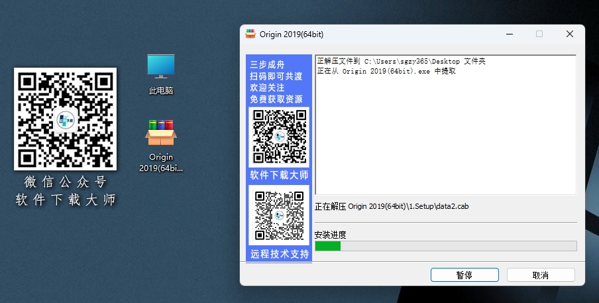Click the extraction log text area

click(445, 125)
